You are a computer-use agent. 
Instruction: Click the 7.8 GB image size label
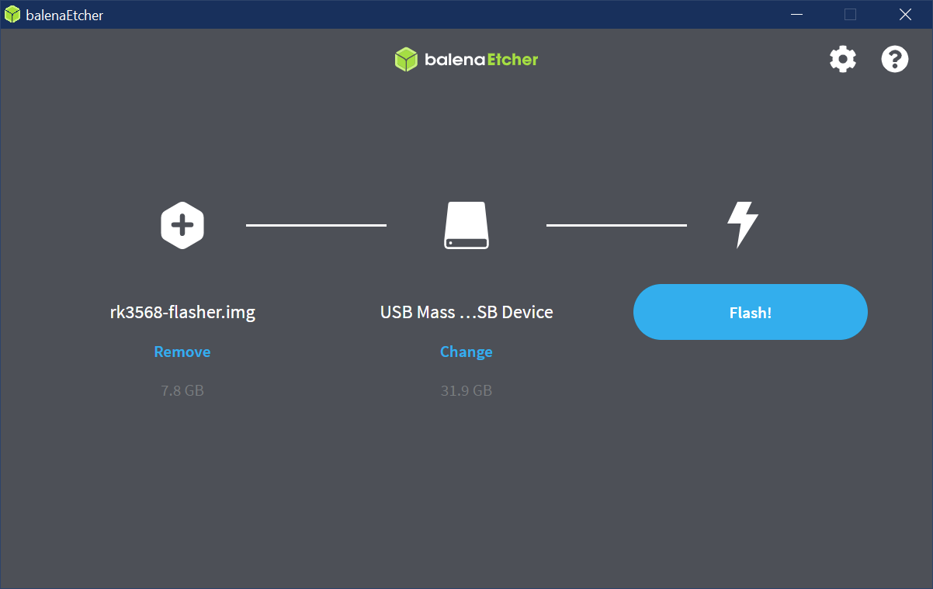[x=182, y=390]
